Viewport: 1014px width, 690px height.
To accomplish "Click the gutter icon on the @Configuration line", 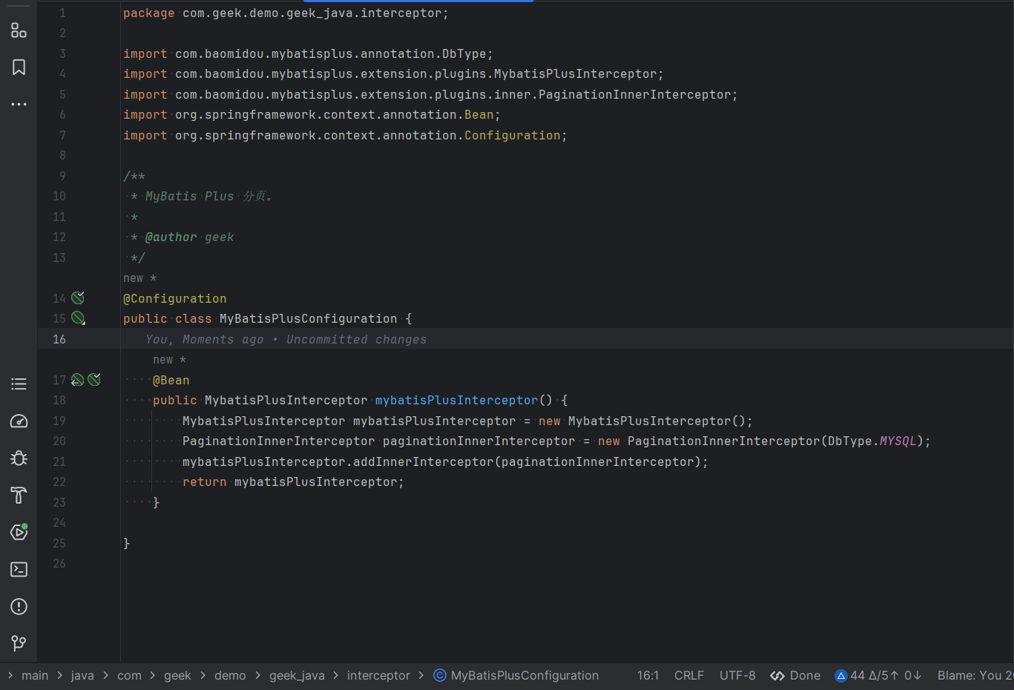I will point(79,298).
